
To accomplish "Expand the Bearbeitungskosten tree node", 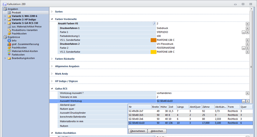I will click(x=5, y=58).
